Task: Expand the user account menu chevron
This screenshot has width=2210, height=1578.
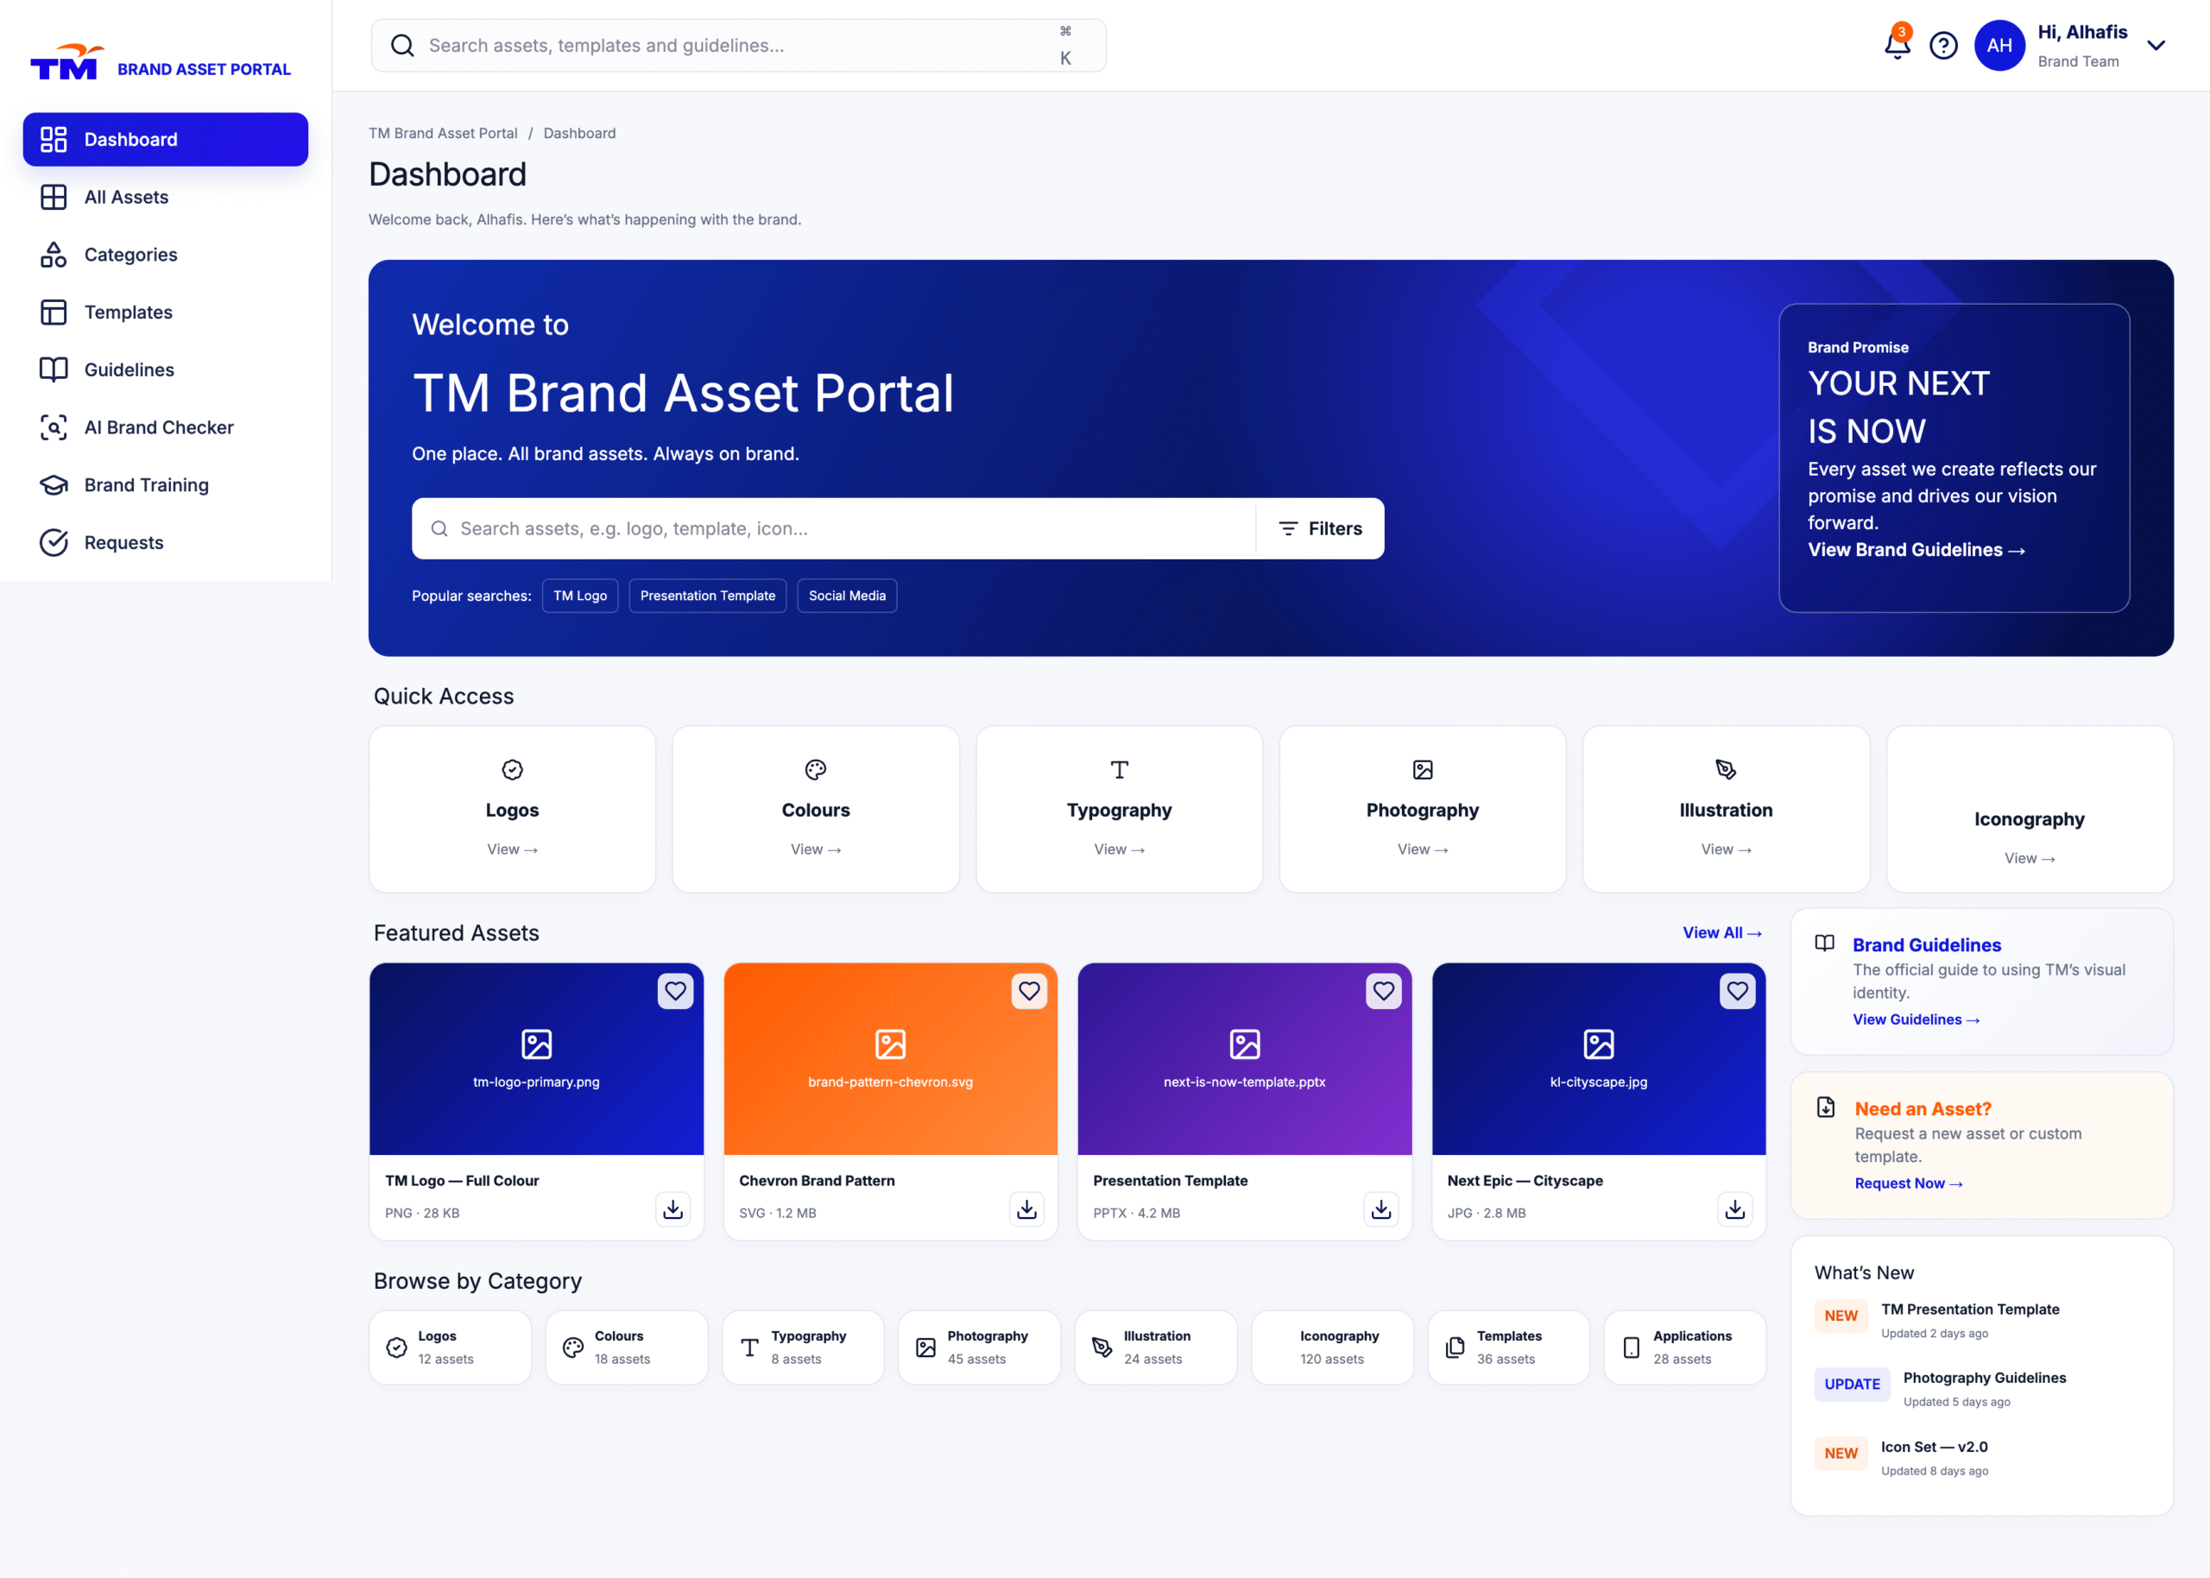Action: [2156, 46]
